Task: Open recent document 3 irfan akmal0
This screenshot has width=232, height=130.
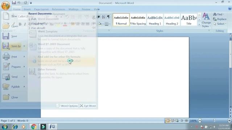Action: [37, 28]
